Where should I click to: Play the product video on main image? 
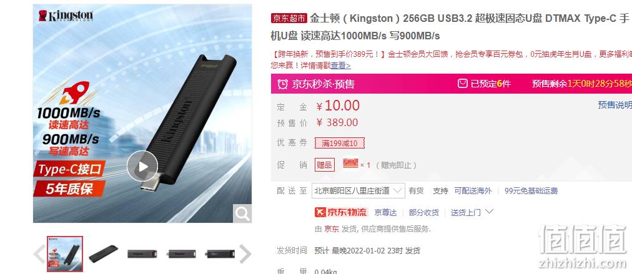pos(142,166)
